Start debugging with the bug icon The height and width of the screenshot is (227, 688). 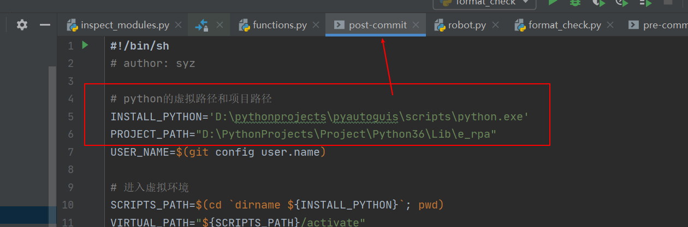[576, 3]
